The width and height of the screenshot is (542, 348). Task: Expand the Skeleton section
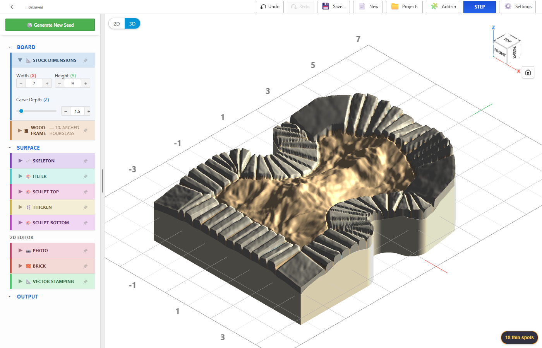point(21,161)
